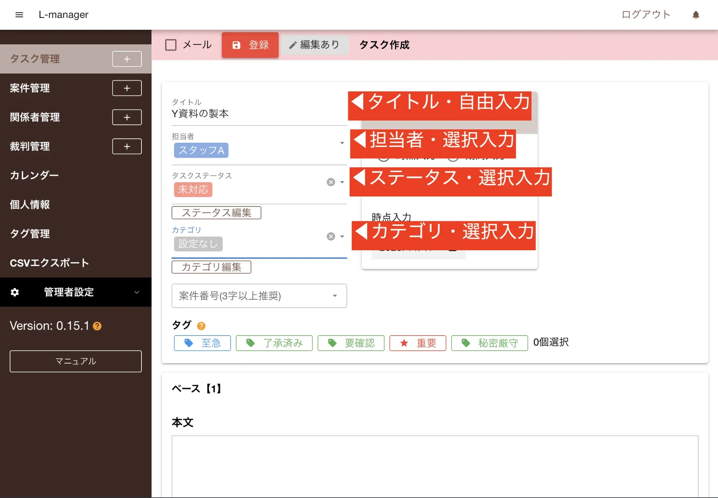This screenshot has width=718, height=498.
Task: Click the ステータス編集 button
Action: [x=216, y=213]
